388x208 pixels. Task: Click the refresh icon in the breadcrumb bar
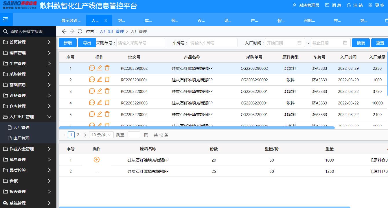(80, 31)
